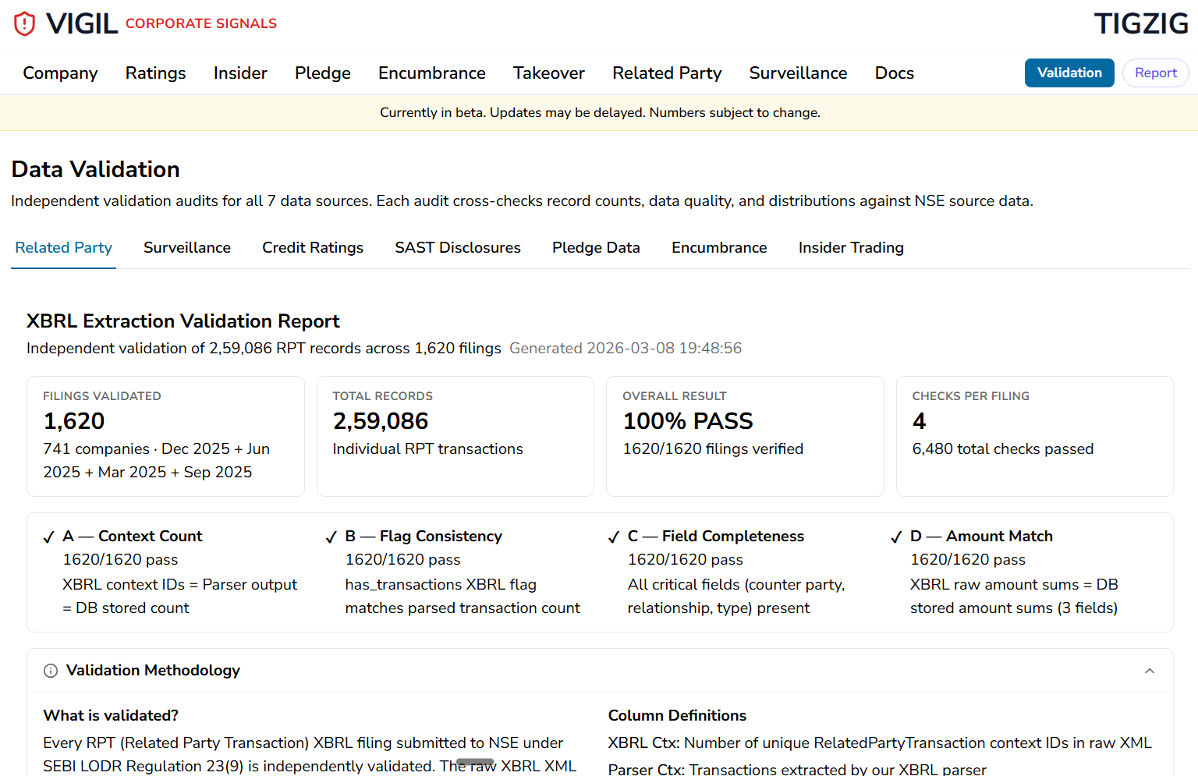Click the 'D — Amount Match' label
The image size is (1198, 776).
tap(981, 537)
